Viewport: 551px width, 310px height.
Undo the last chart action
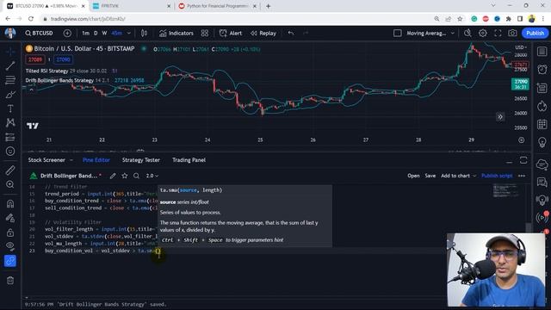[291, 33]
